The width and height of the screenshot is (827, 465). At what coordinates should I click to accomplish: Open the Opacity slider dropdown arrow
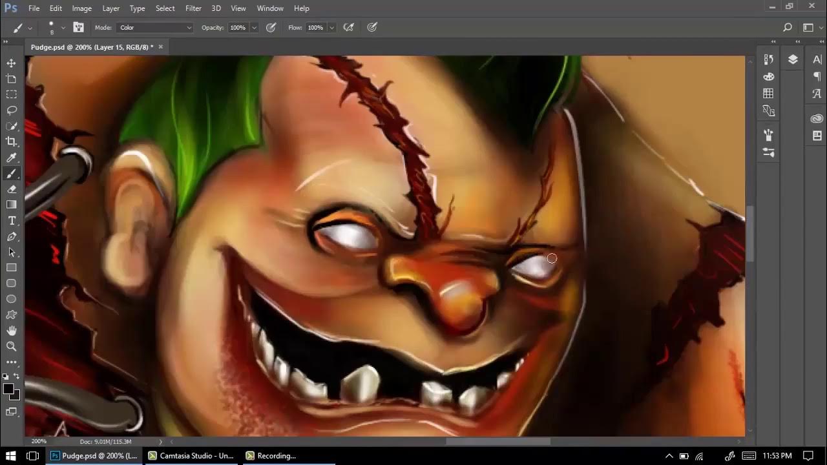[254, 28]
